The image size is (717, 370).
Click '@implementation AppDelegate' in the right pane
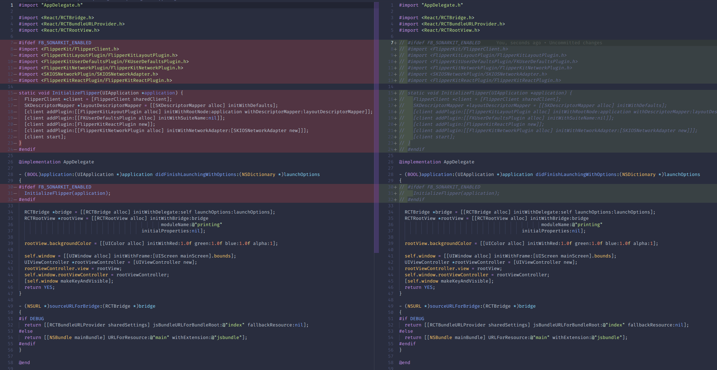(437, 162)
